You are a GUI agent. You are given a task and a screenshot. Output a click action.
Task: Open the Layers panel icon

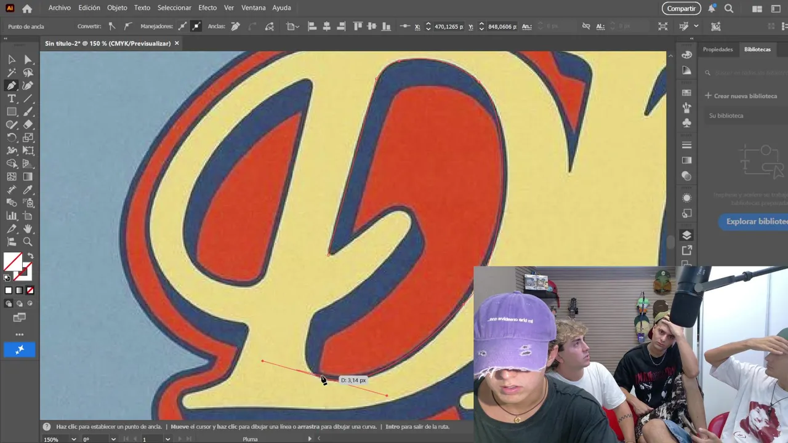(x=687, y=235)
